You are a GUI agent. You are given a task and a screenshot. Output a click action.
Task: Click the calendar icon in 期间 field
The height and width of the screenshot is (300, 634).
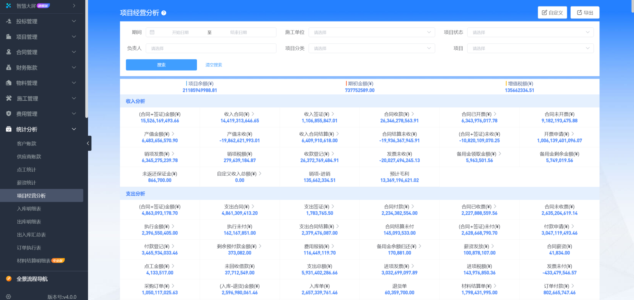[x=152, y=32]
